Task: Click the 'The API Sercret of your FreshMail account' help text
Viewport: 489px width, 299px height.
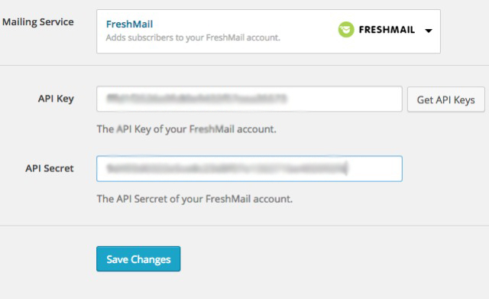Action: coord(195,199)
